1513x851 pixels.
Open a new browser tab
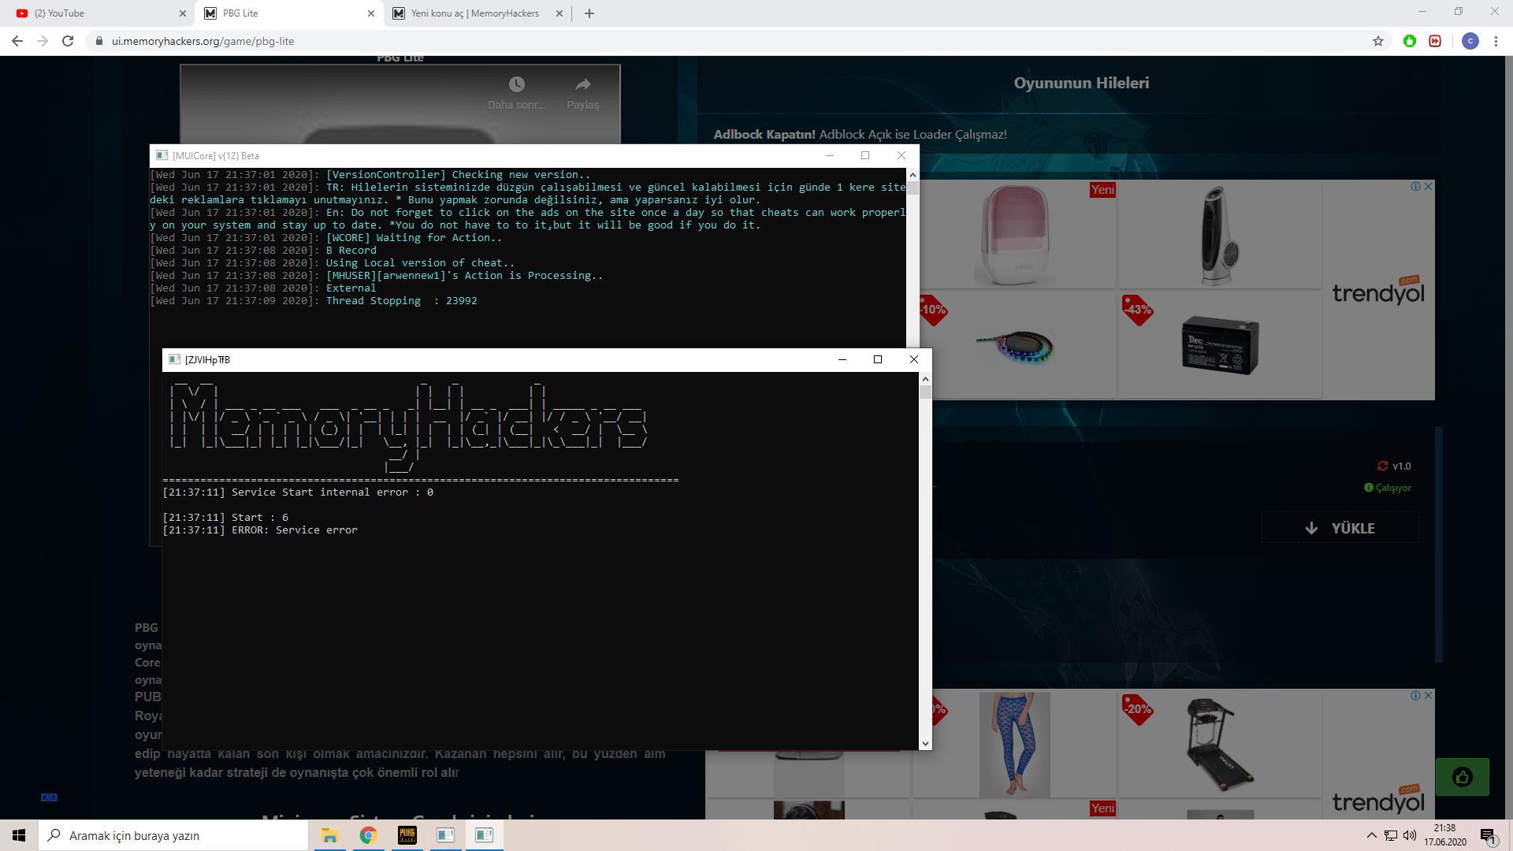(x=589, y=13)
